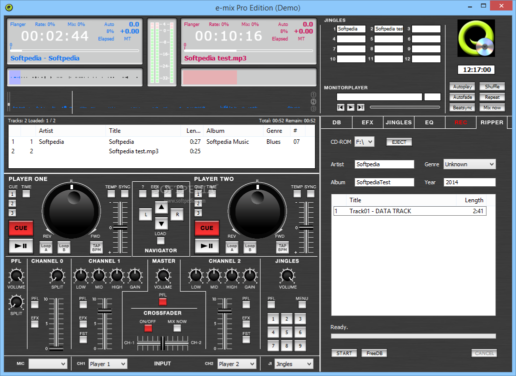The width and height of the screenshot is (516, 376).
Task: Toggle Navigator LOAD button
Action: click(x=160, y=241)
